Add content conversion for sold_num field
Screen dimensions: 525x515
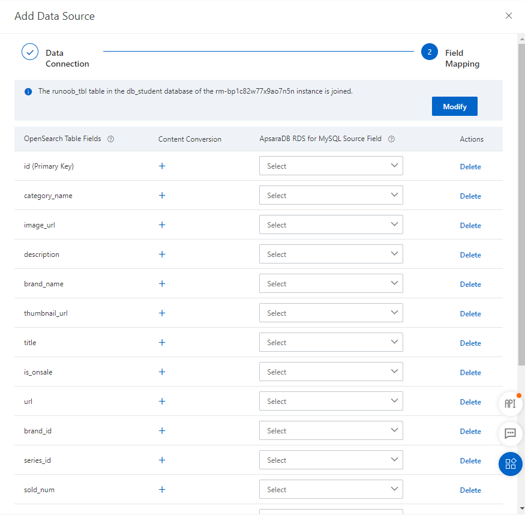pyautogui.click(x=162, y=490)
